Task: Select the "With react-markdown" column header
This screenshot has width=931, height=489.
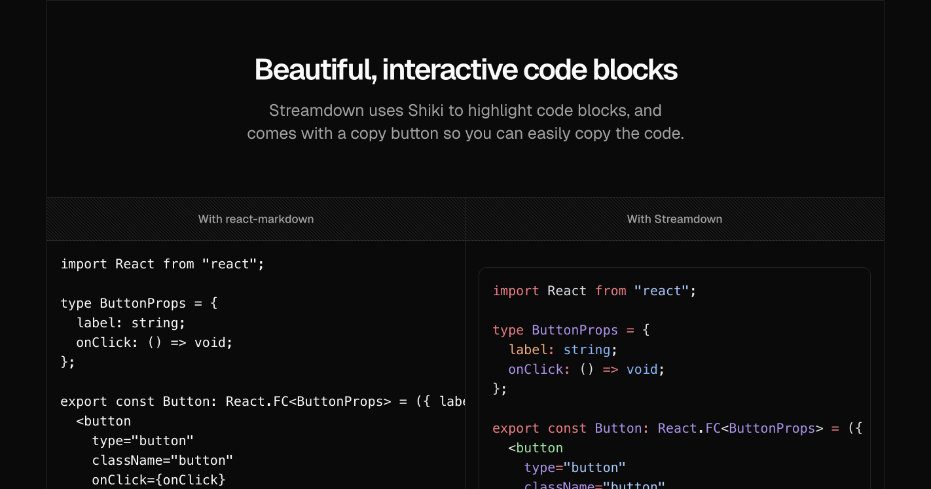Action: [x=256, y=219]
